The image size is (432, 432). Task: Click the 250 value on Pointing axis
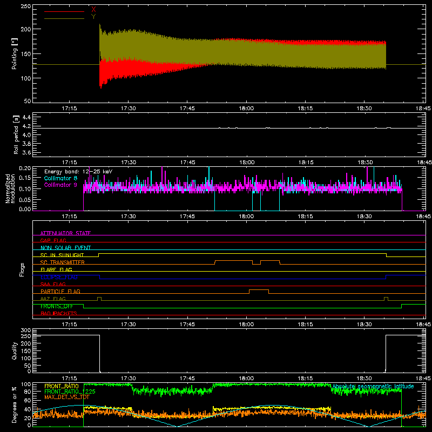point(25,6)
